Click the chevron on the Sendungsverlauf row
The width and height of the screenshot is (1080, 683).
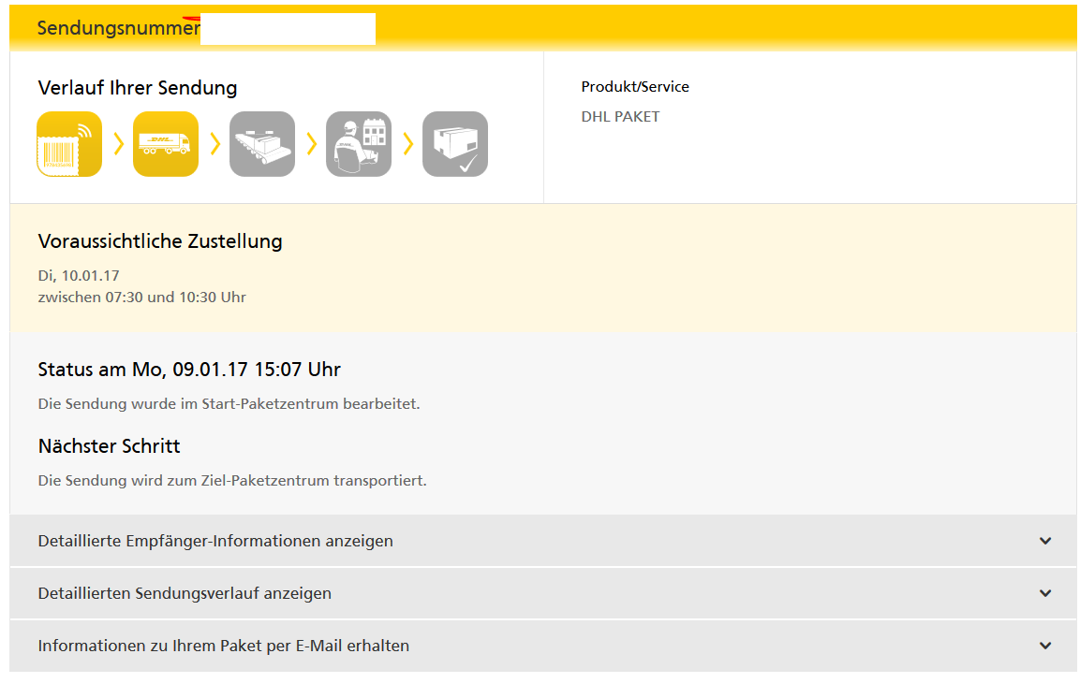(x=1045, y=593)
